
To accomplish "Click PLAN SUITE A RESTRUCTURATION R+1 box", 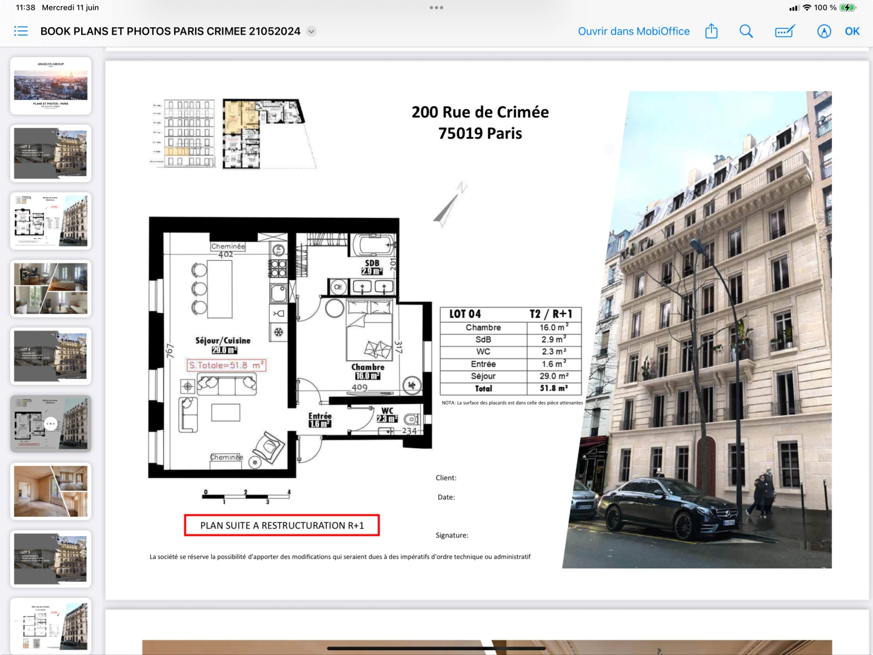I will click(x=282, y=525).
